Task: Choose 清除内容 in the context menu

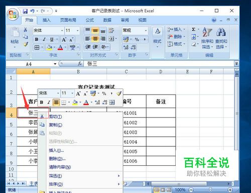Action: pos(80,167)
